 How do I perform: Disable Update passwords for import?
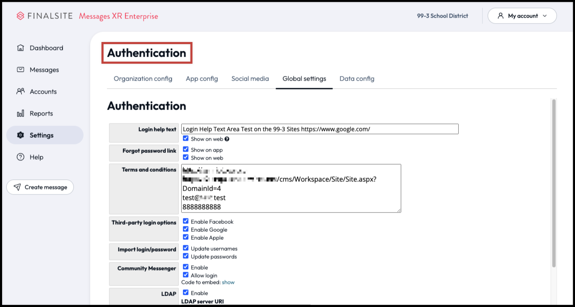[x=186, y=255]
